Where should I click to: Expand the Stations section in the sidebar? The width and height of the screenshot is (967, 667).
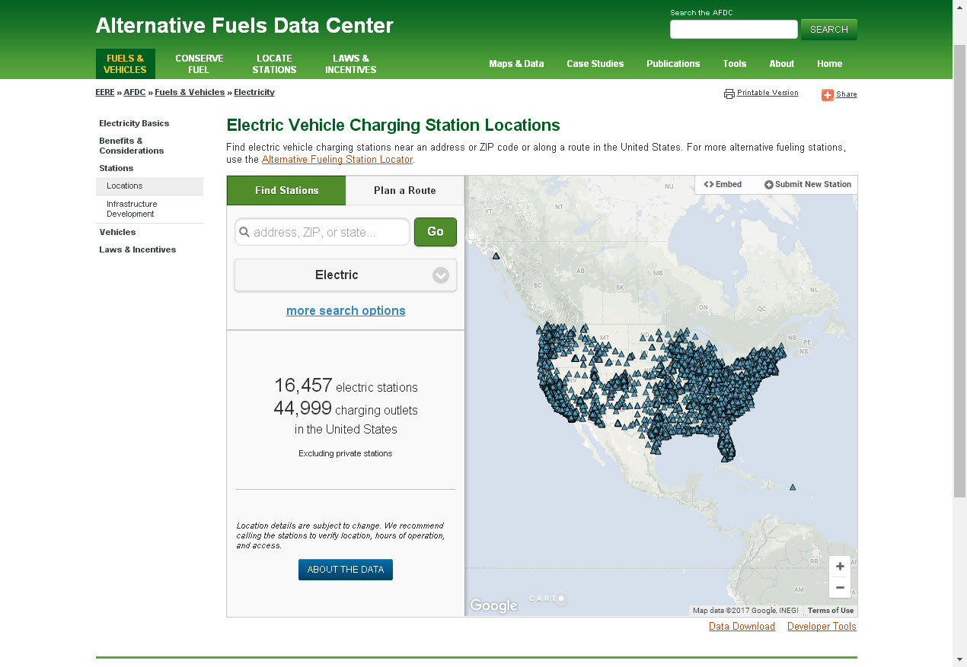[116, 168]
